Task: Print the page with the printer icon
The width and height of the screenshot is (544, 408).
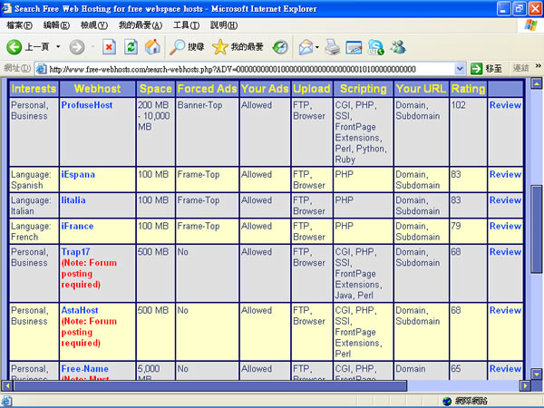Action: point(333,47)
